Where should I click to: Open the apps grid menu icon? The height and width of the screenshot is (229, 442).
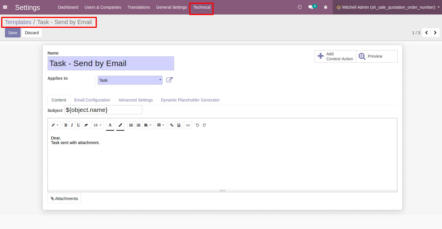click(x=5, y=7)
